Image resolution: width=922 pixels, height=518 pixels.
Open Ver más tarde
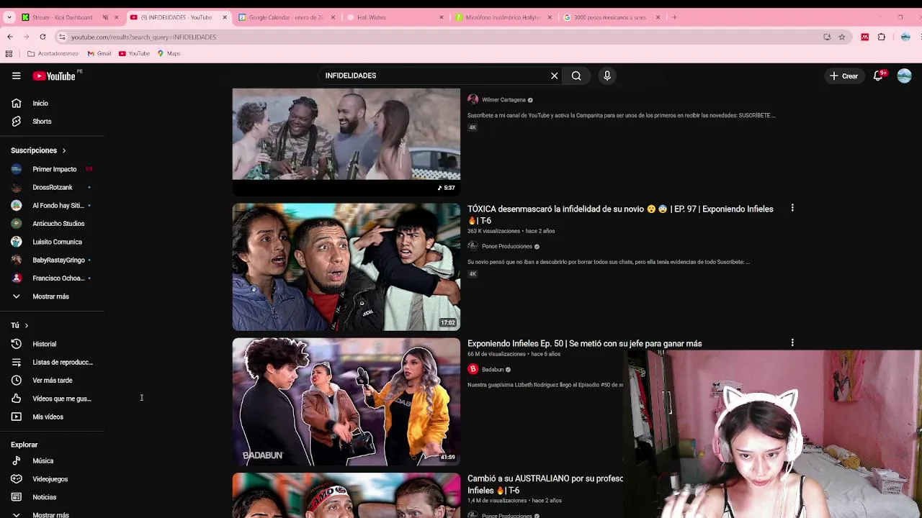[x=52, y=381]
